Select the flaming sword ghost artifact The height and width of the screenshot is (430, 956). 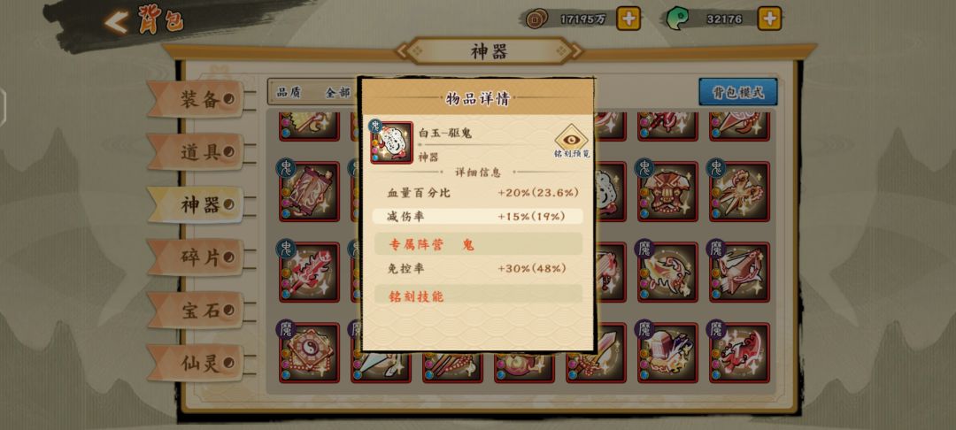coord(309,272)
